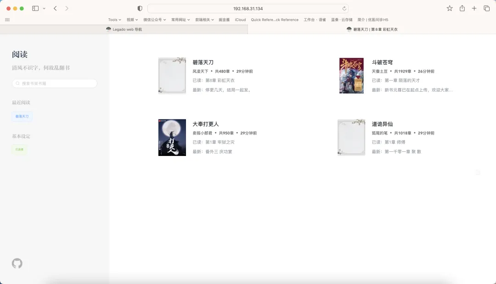This screenshot has width=496, height=284.
Task: Click author info 卖报小郎君 共950章
Action: (225, 133)
